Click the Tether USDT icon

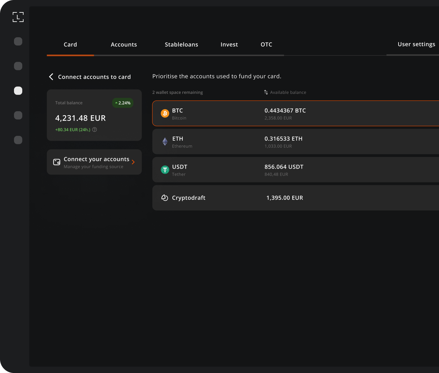[165, 170]
